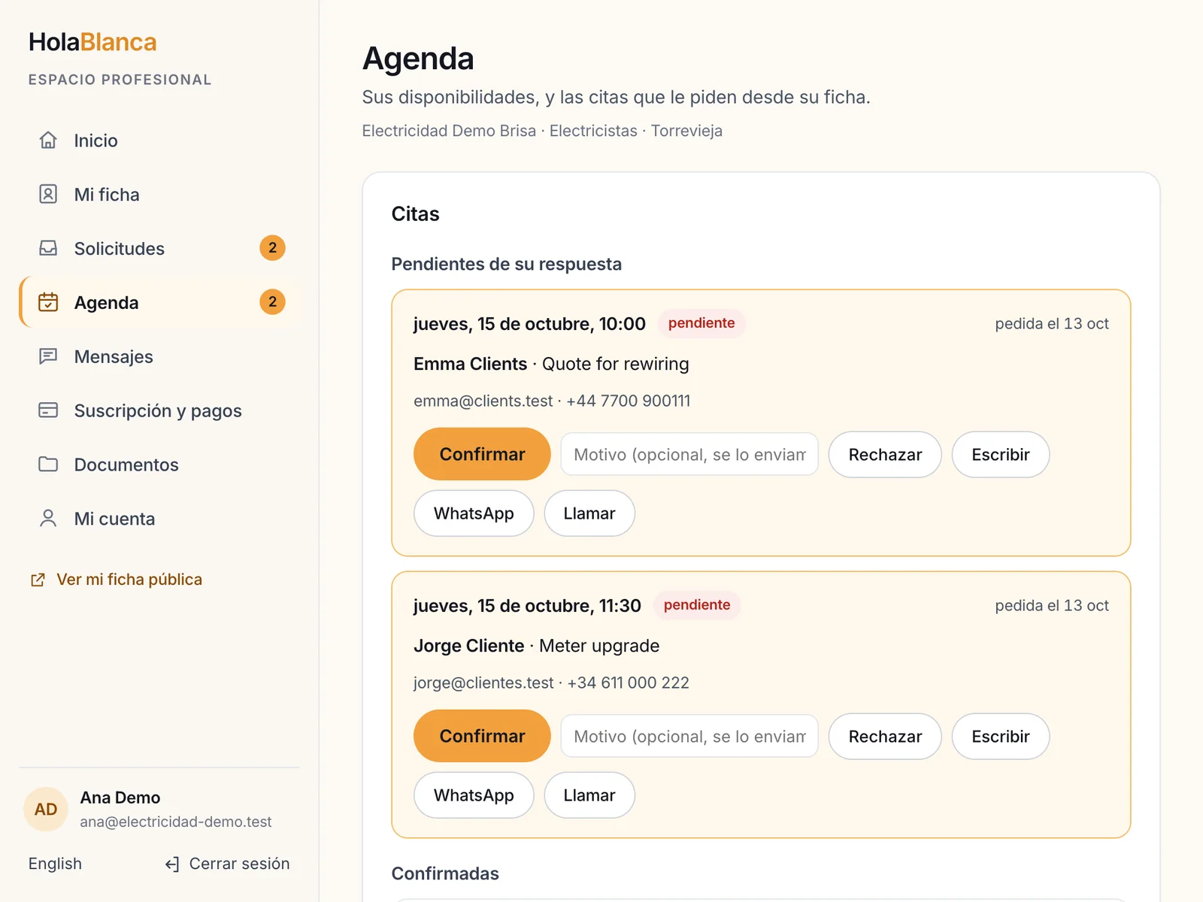This screenshot has height=902, width=1203.
Task: Open Suscripción y pagos
Action: (159, 411)
